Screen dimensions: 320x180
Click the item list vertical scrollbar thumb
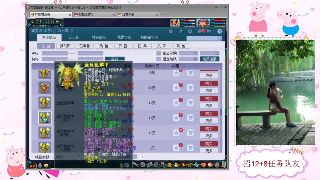[x=221, y=112]
